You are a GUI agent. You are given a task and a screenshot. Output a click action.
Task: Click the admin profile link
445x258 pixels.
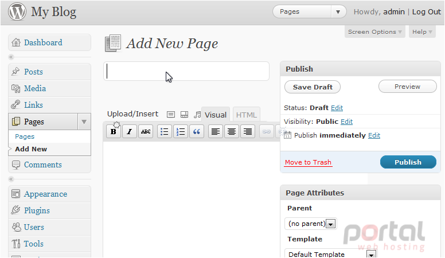tap(394, 11)
